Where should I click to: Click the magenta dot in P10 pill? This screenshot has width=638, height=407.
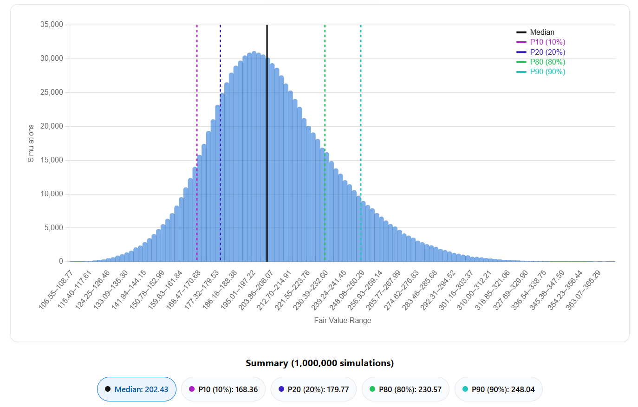(x=192, y=389)
